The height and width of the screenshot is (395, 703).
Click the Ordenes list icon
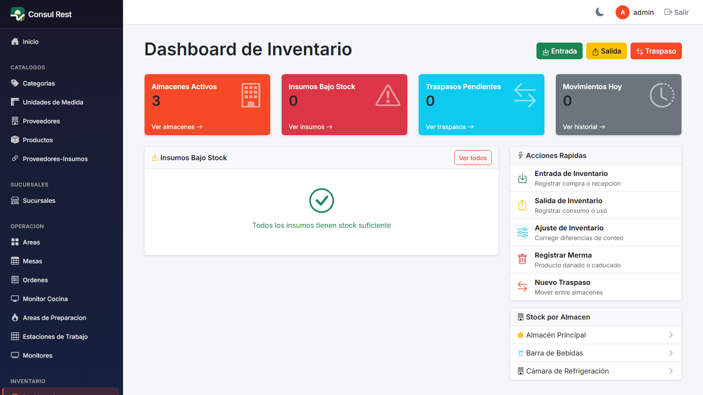(15, 280)
